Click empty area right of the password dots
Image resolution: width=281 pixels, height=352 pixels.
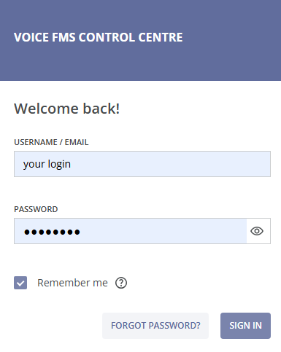(x=163, y=231)
